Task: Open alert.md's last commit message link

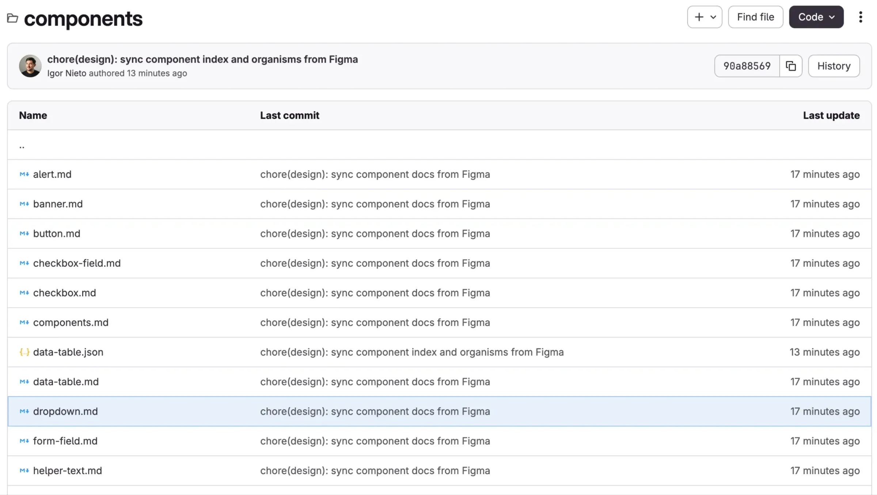Action: point(375,174)
